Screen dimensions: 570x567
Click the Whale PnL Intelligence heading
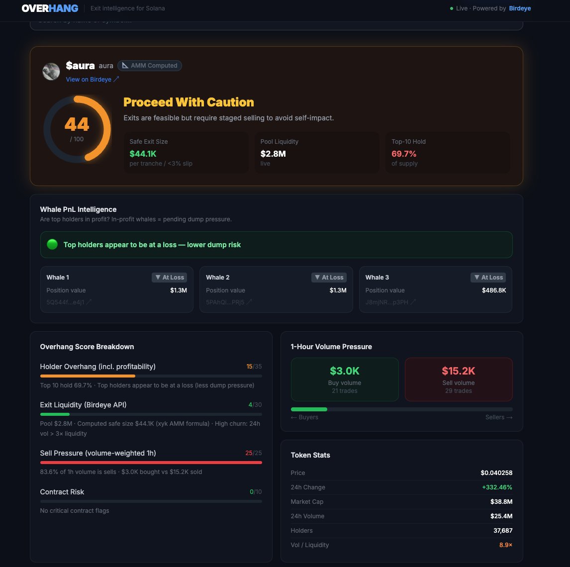coord(78,209)
